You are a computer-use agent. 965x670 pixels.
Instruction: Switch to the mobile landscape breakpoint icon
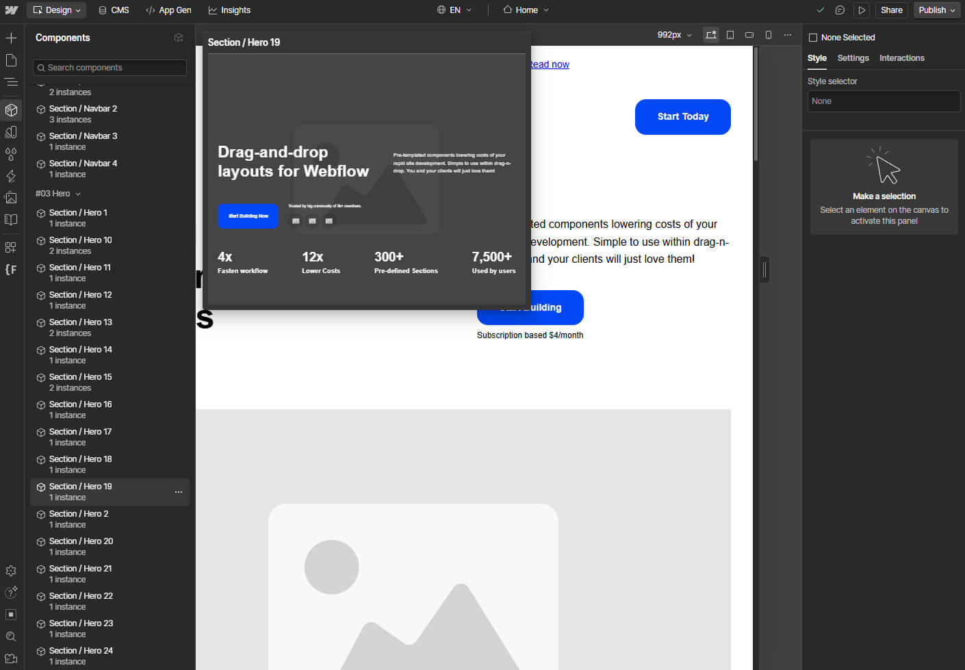pyautogui.click(x=749, y=35)
